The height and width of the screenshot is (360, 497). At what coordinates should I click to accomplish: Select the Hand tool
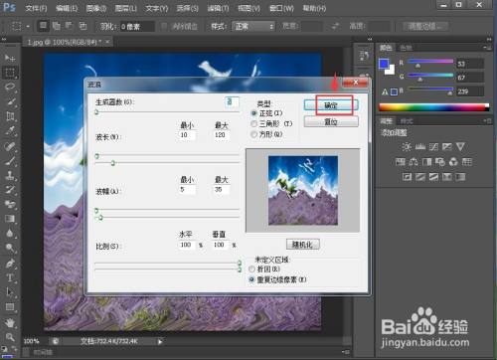click(10, 322)
